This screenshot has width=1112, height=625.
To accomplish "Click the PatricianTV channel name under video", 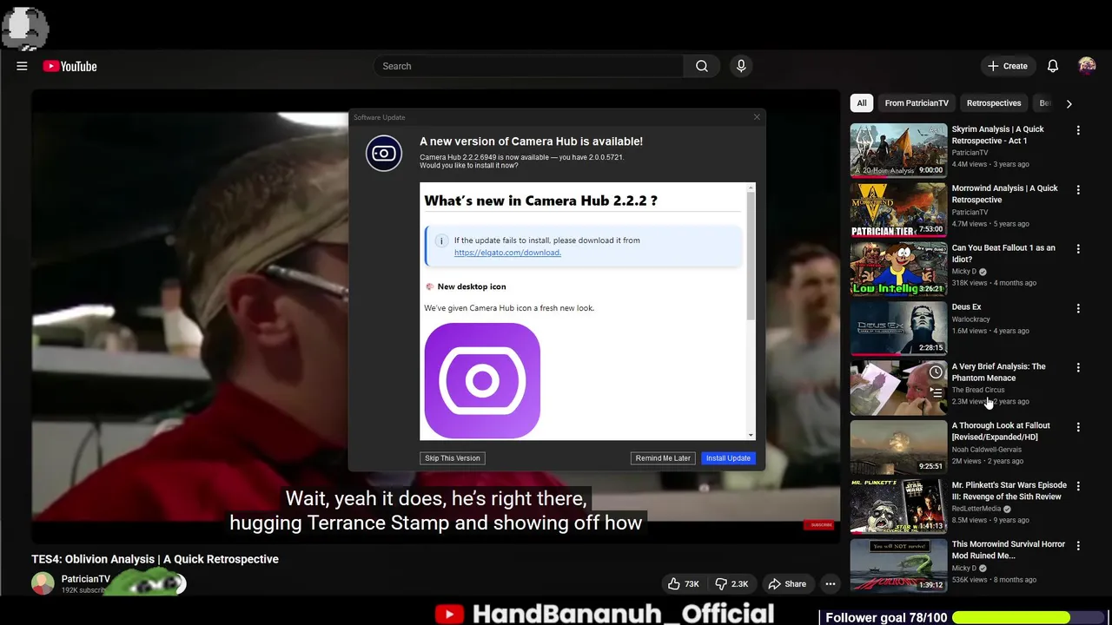I will 86,579.
